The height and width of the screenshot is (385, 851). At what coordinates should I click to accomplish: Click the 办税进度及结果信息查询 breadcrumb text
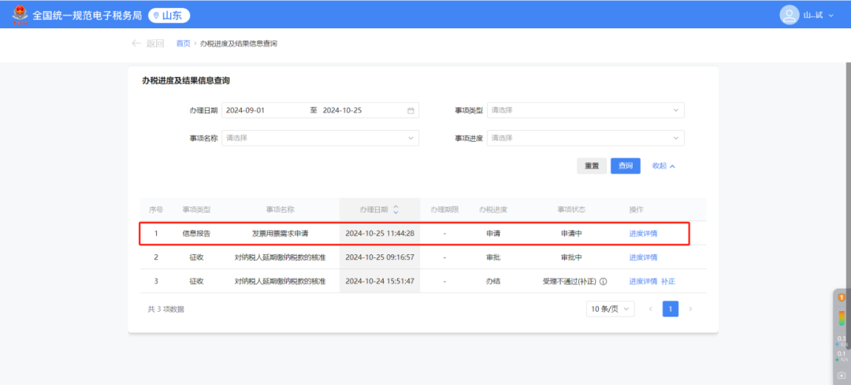pos(239,43)
